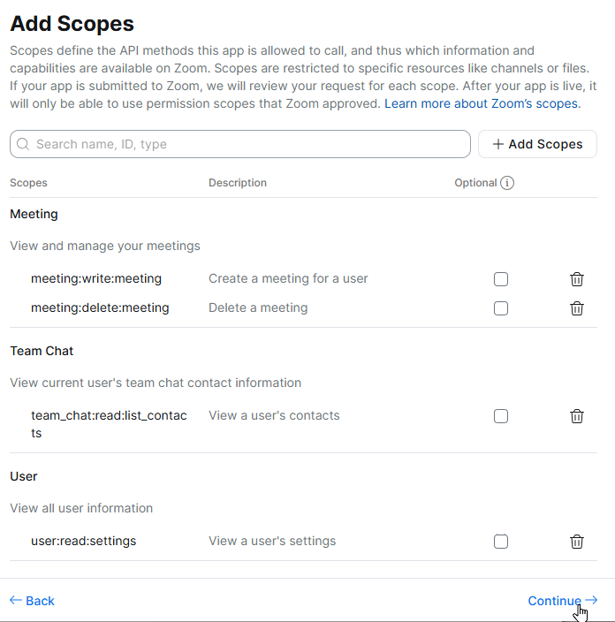
Task: Delete the meeting:write:meeting scope with trash icon
Action: [576, 279]
